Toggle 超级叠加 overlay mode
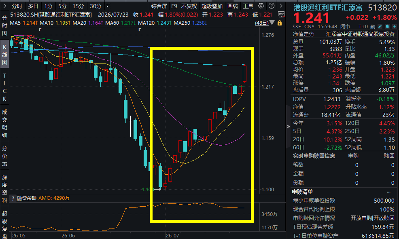This screenshot has height=239, width=399. 212,6
